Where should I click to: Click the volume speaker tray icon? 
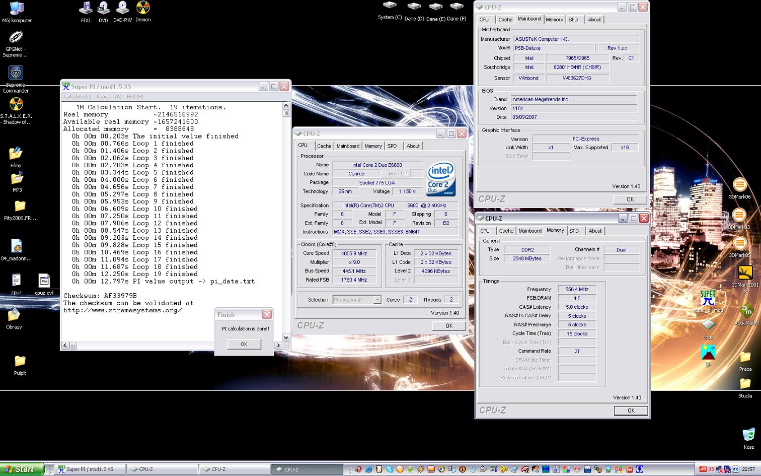(x=736, y=469)
